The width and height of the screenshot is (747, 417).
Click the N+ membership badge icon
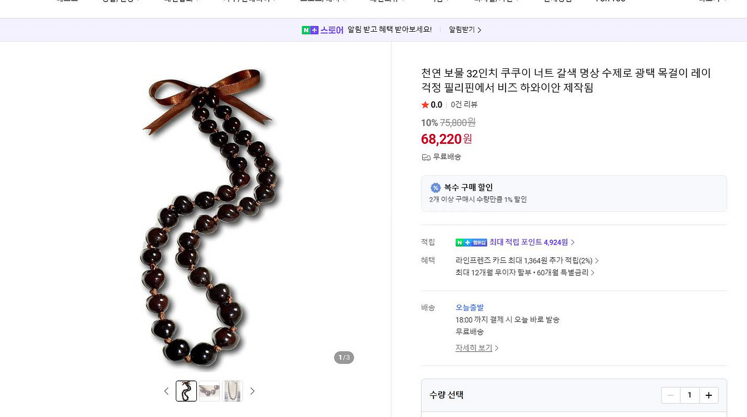tap(471, 242)
